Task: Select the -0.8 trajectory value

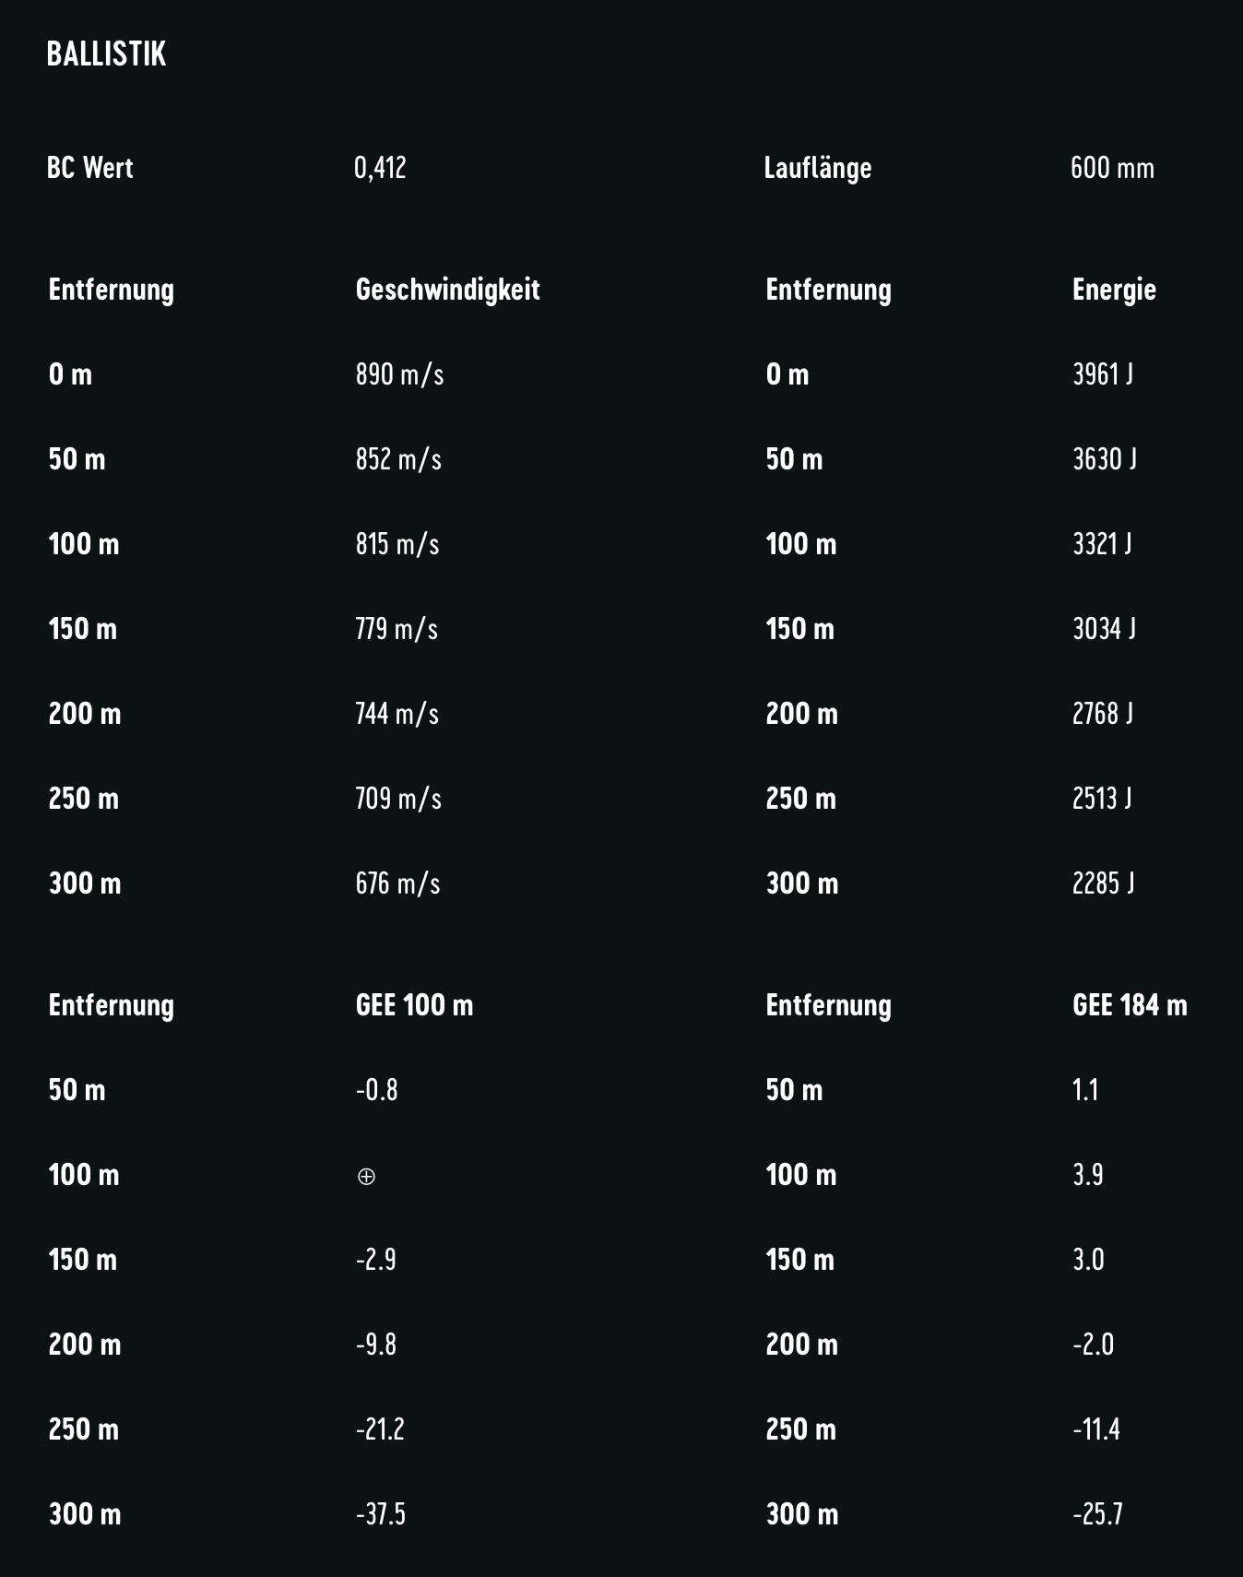Action: (377, 1090)
